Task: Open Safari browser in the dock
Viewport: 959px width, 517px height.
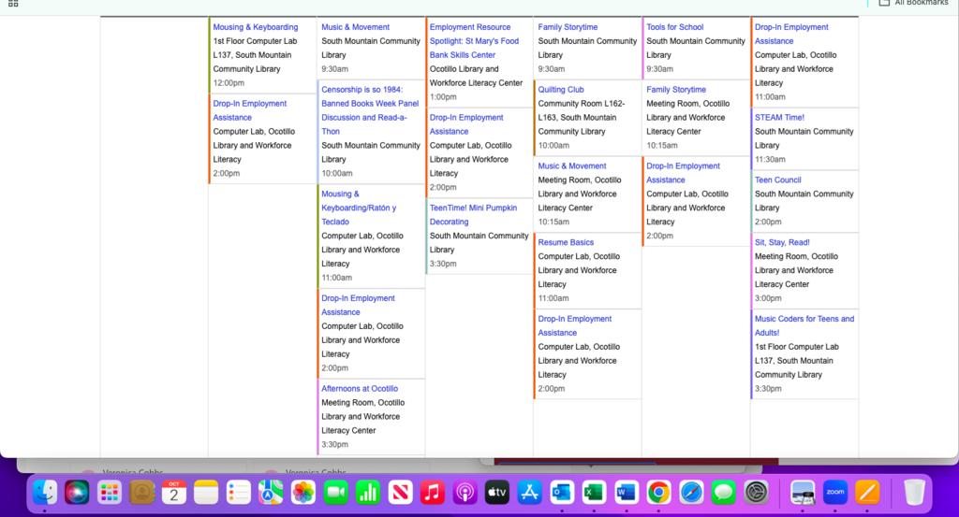Action: [x=691, y=492]
